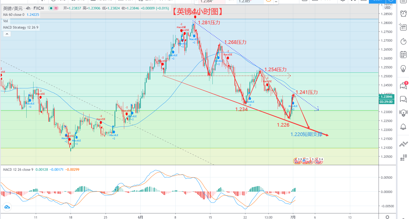
Task: Toggle market status green dot indicator
Action: (x=51, y=8)
